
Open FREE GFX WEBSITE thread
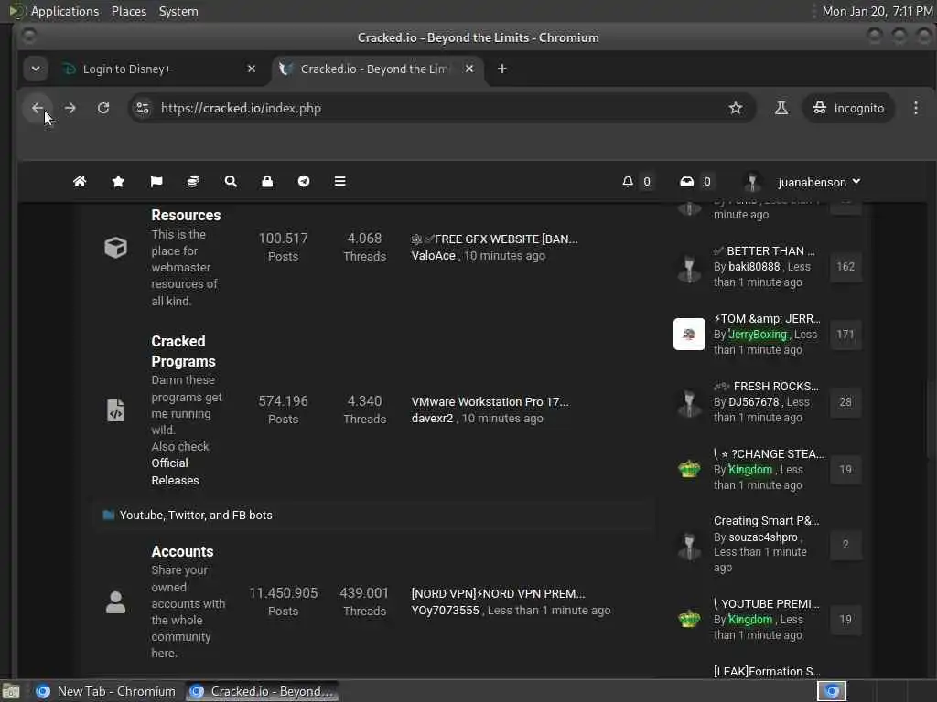pos(494,239)
